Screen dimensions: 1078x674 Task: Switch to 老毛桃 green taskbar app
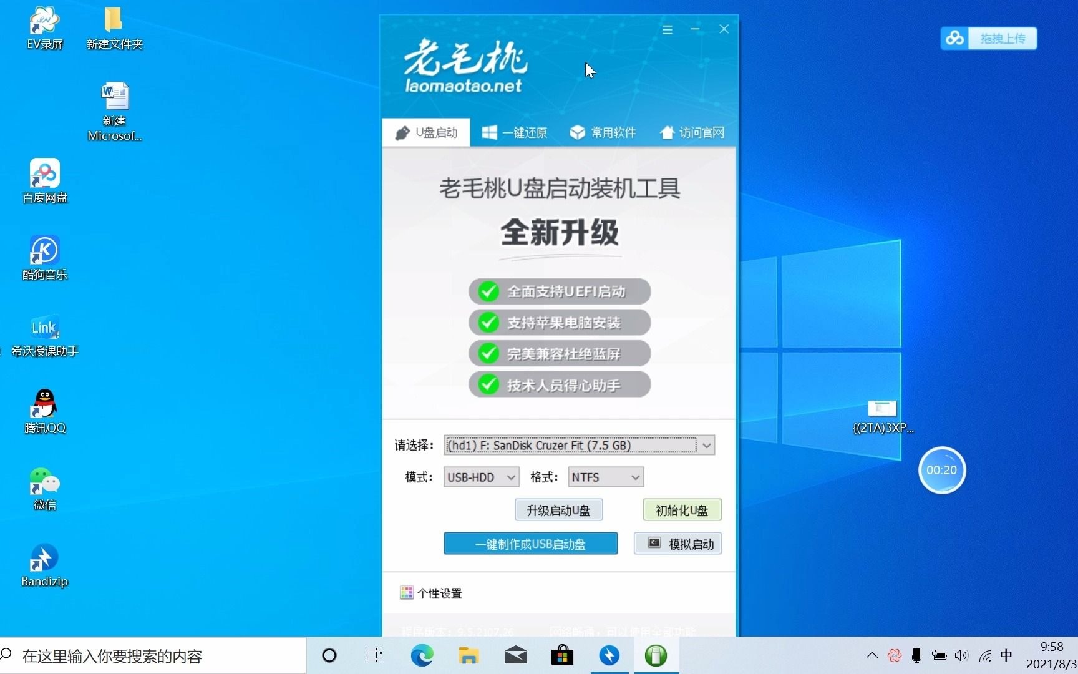[656, 655]
